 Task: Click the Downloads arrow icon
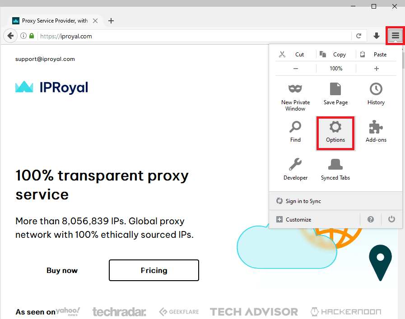377,36
